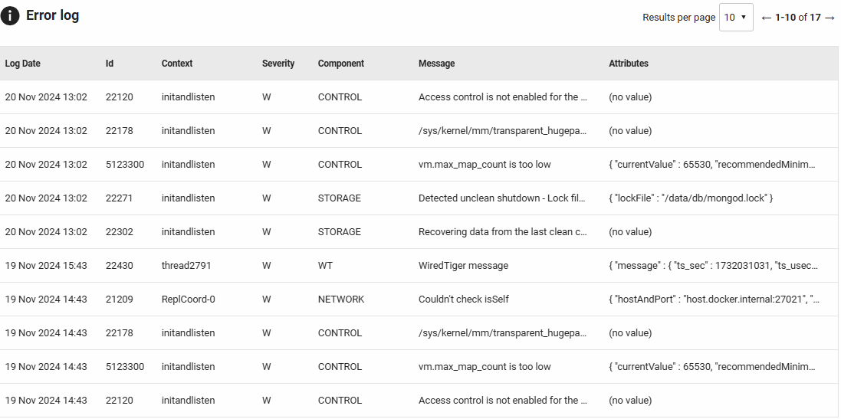Go to previous page with left arrow
The width and height of the screenshot is (841, 419).
tap(766, 18)
